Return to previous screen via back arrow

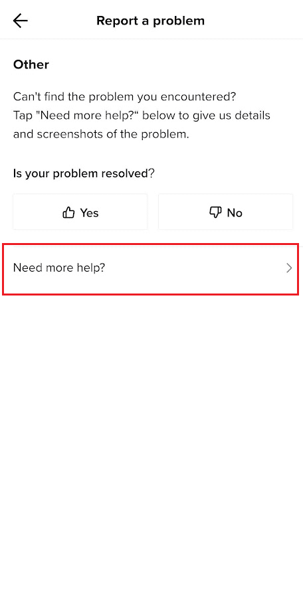tap(21, 21)
